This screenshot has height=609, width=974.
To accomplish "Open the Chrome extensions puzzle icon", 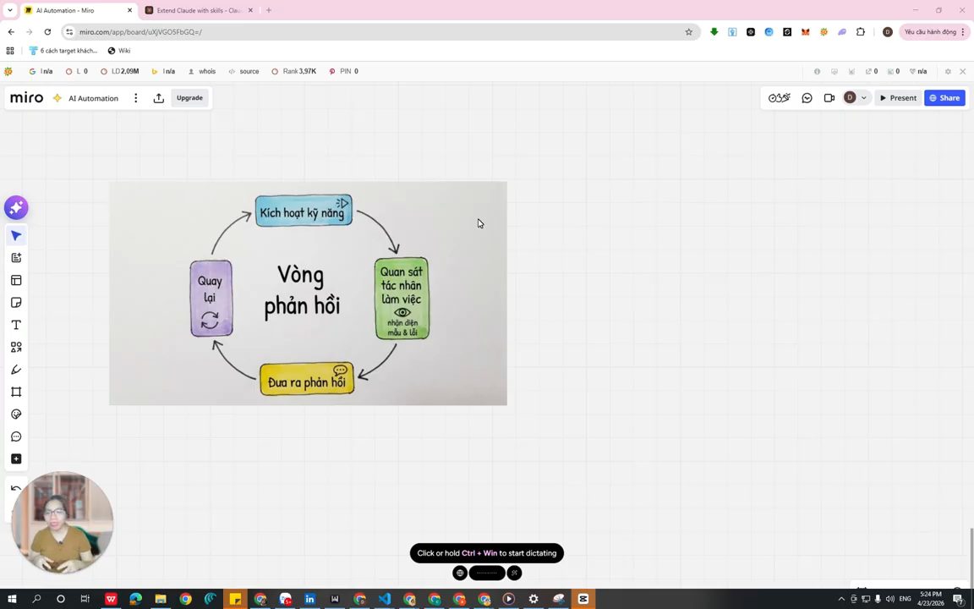I will [861, 31].
